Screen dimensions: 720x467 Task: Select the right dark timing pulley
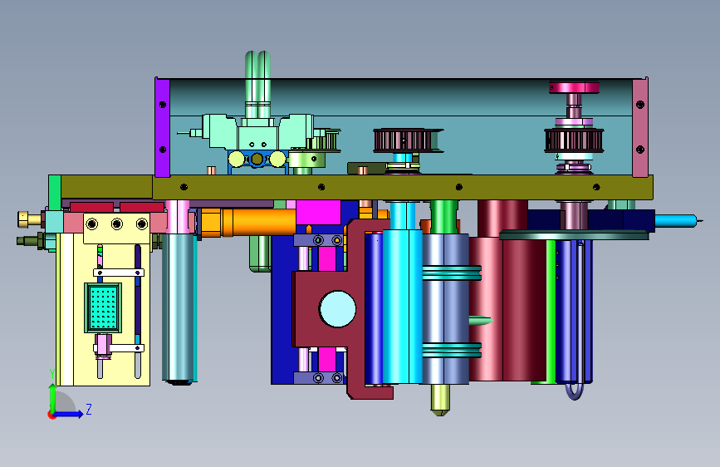point(574,140)
